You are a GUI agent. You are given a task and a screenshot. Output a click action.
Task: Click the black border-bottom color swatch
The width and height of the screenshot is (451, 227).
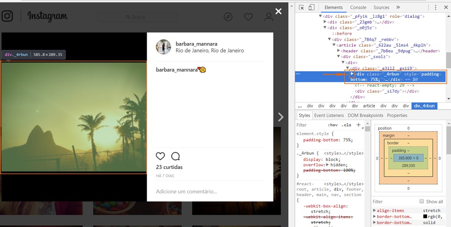pyautogui.click(x=425, y=216)
